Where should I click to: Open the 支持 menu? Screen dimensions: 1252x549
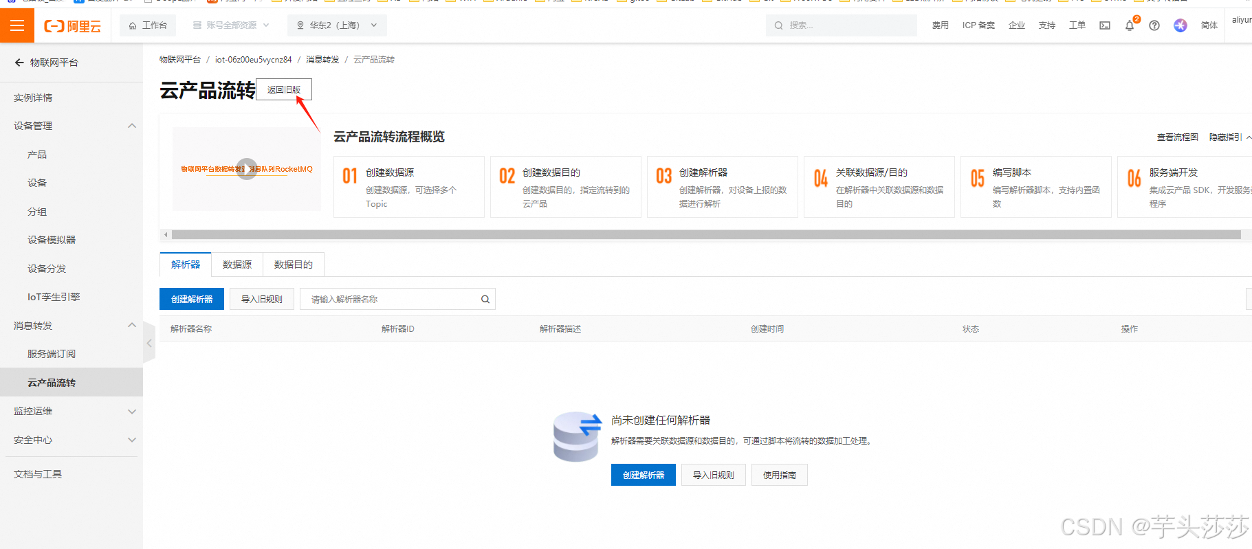click(1047, 25)
